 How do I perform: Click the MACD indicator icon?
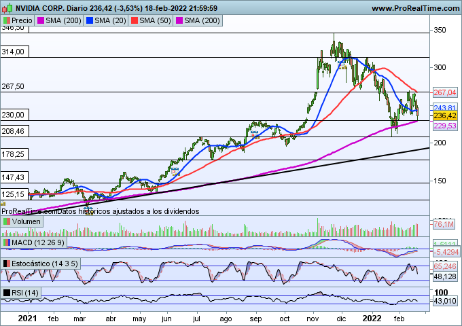[6, 242]
